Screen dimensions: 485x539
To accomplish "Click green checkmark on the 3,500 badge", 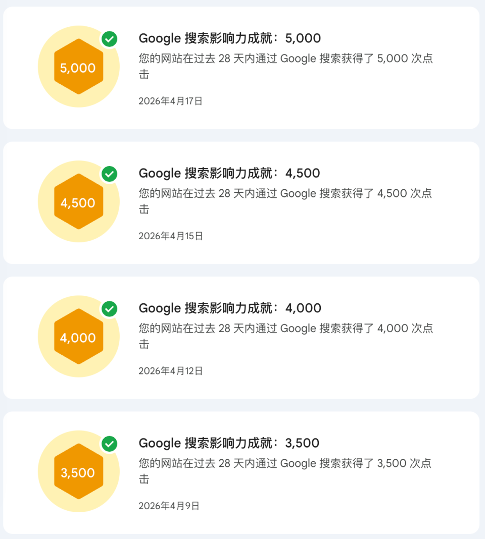I will click(110, 444).
